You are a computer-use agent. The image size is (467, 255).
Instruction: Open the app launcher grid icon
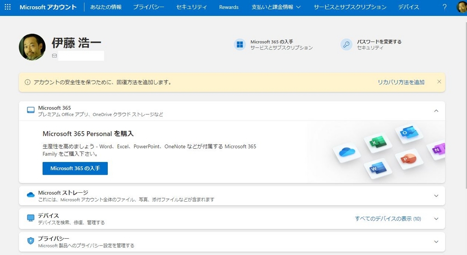click(x=7, y=7)
